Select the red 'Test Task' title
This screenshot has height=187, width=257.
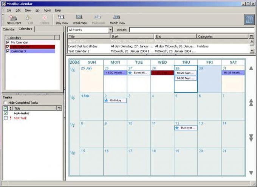20,118
